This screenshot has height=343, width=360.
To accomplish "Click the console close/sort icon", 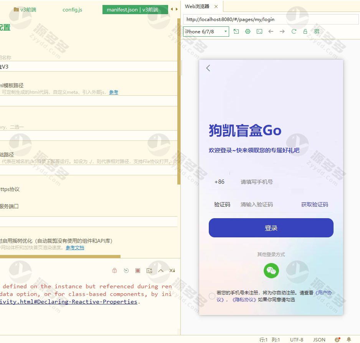I will coord(172,271).
